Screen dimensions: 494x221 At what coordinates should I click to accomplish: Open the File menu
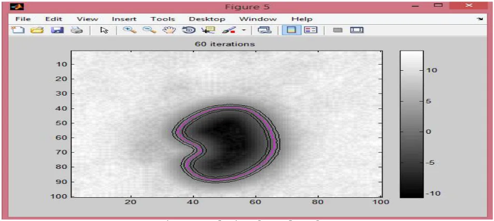coord(23,19)
